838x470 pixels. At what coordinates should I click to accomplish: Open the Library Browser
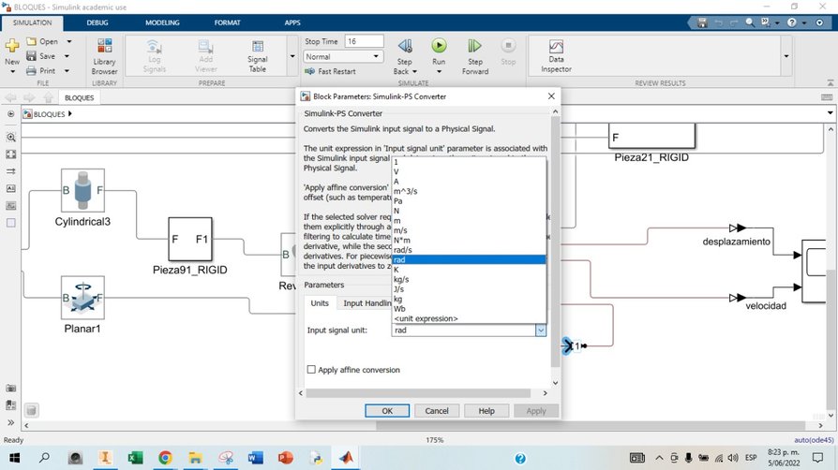pos(104,56)
